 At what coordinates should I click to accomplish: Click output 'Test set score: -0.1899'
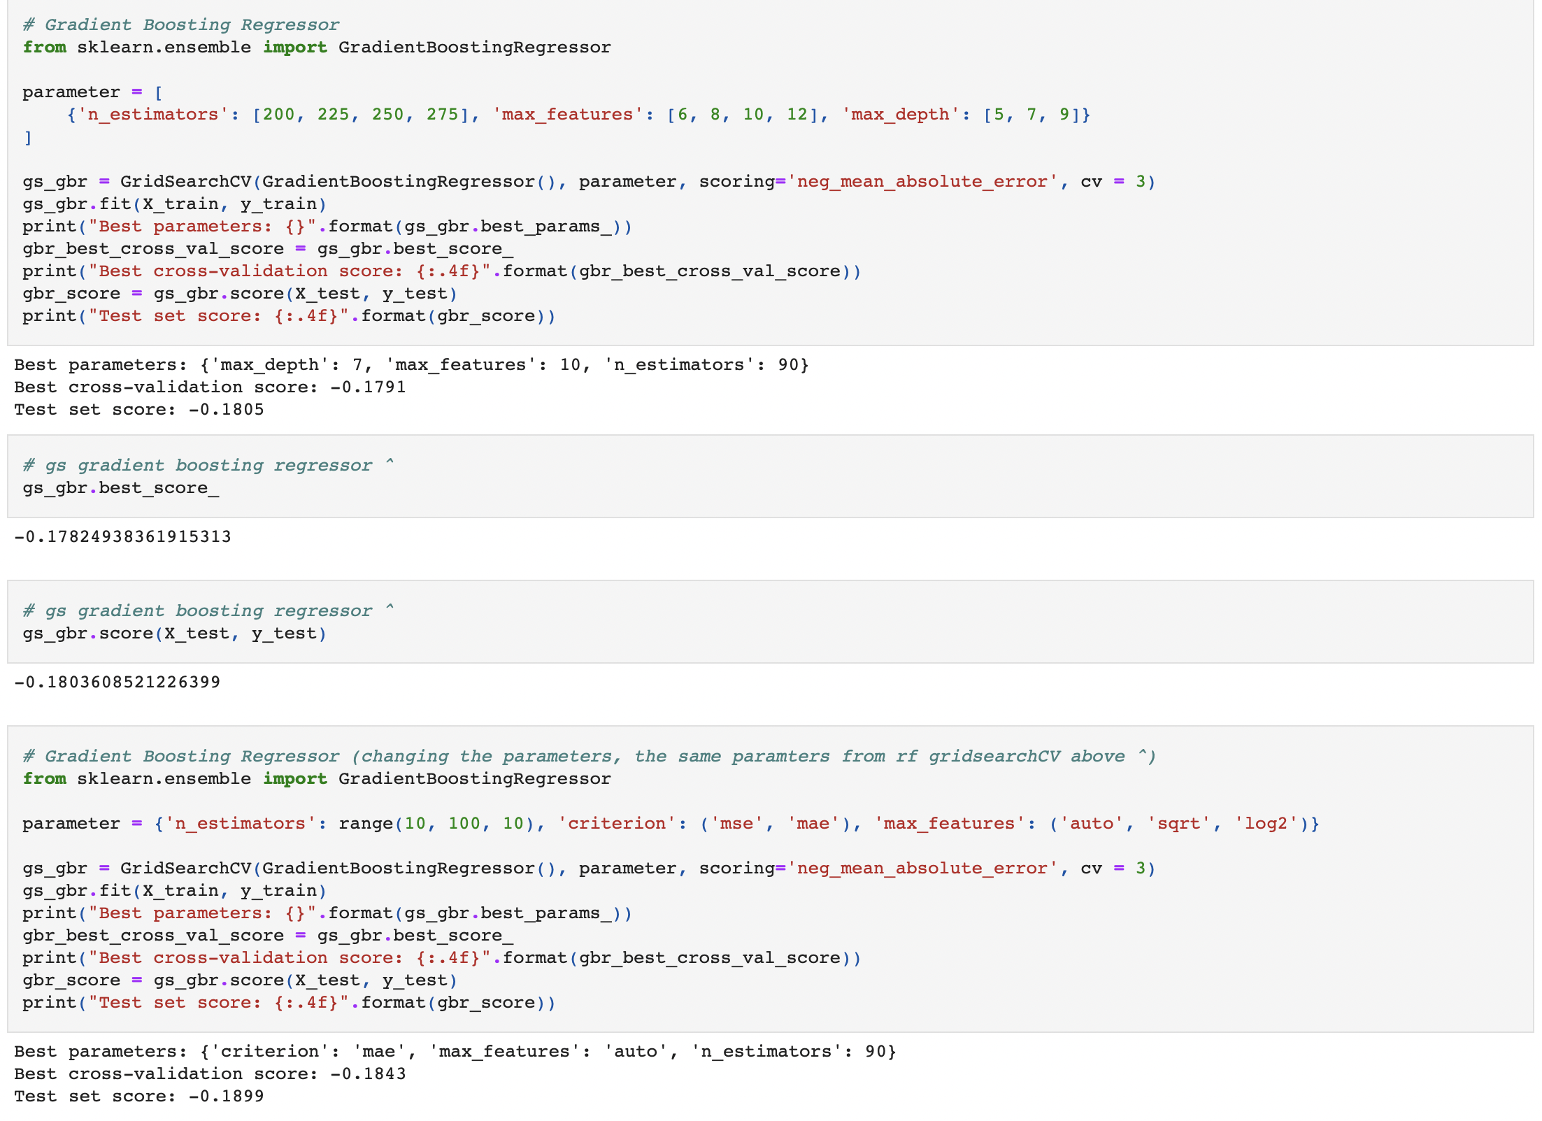(x=139, y=1096)
